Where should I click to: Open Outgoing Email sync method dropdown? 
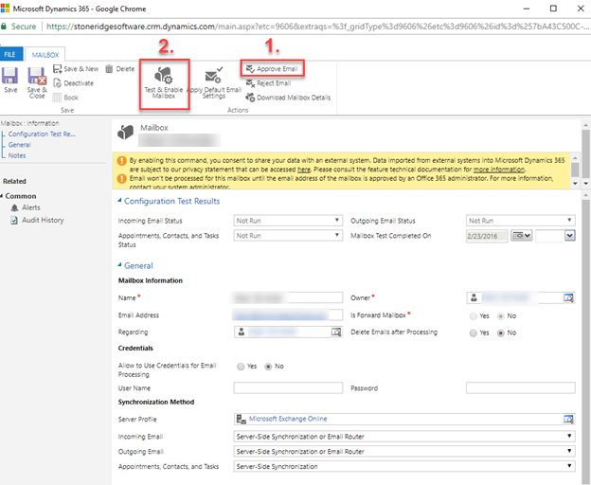(404, 452)
